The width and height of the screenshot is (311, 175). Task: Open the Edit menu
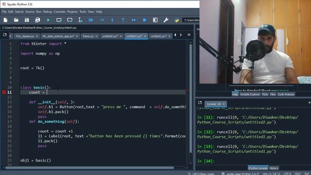tap(11, 12)
